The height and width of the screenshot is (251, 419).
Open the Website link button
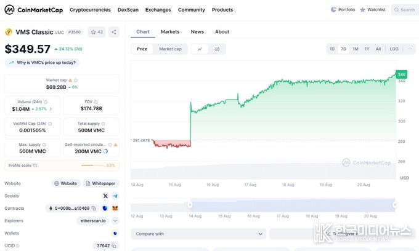tap(66, 183)
